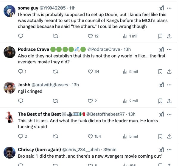Viewport: 179px width, 166px height.
Task: Open more options menu on Joshh's tweet
Action: 169,84
